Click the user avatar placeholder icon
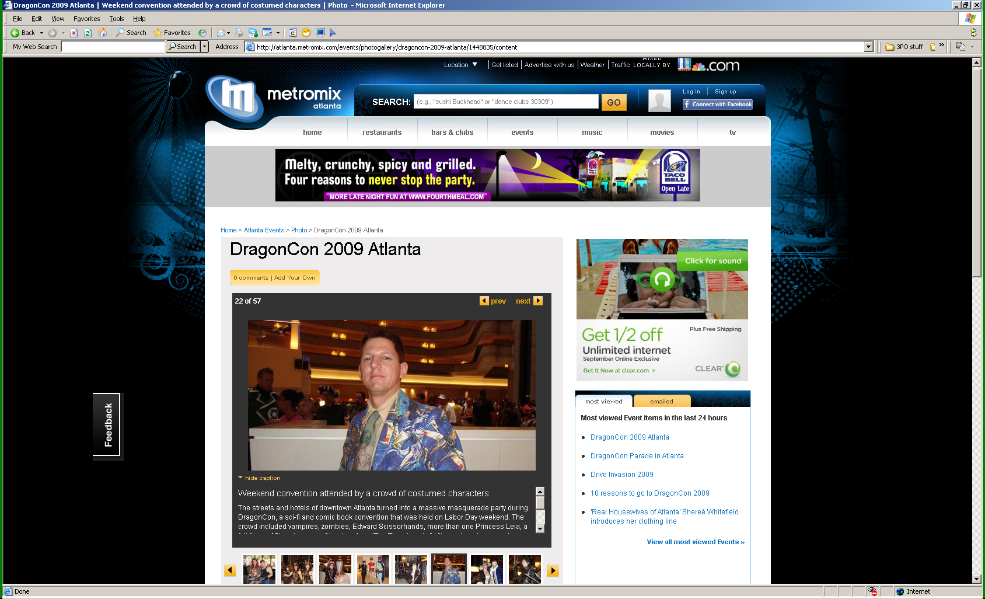The image size is (985, 599). click(x=659, y=100)
